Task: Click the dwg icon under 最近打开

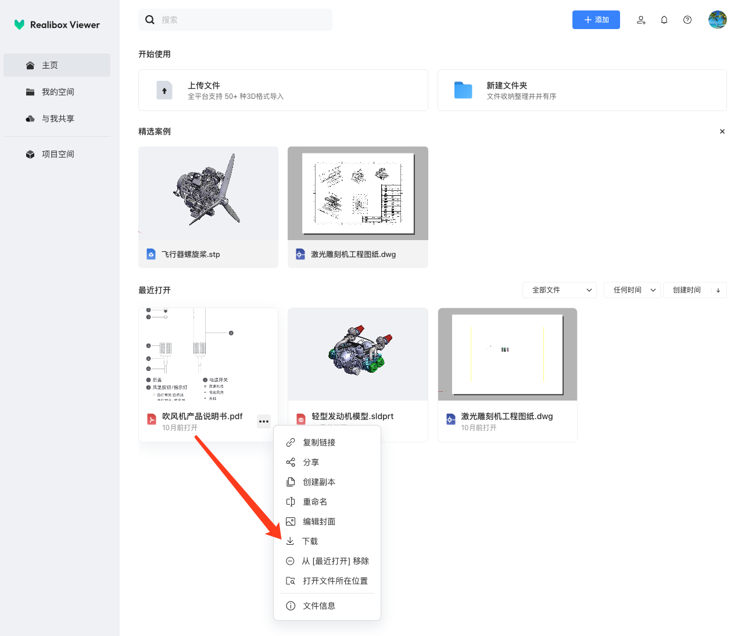Action: 451,419
